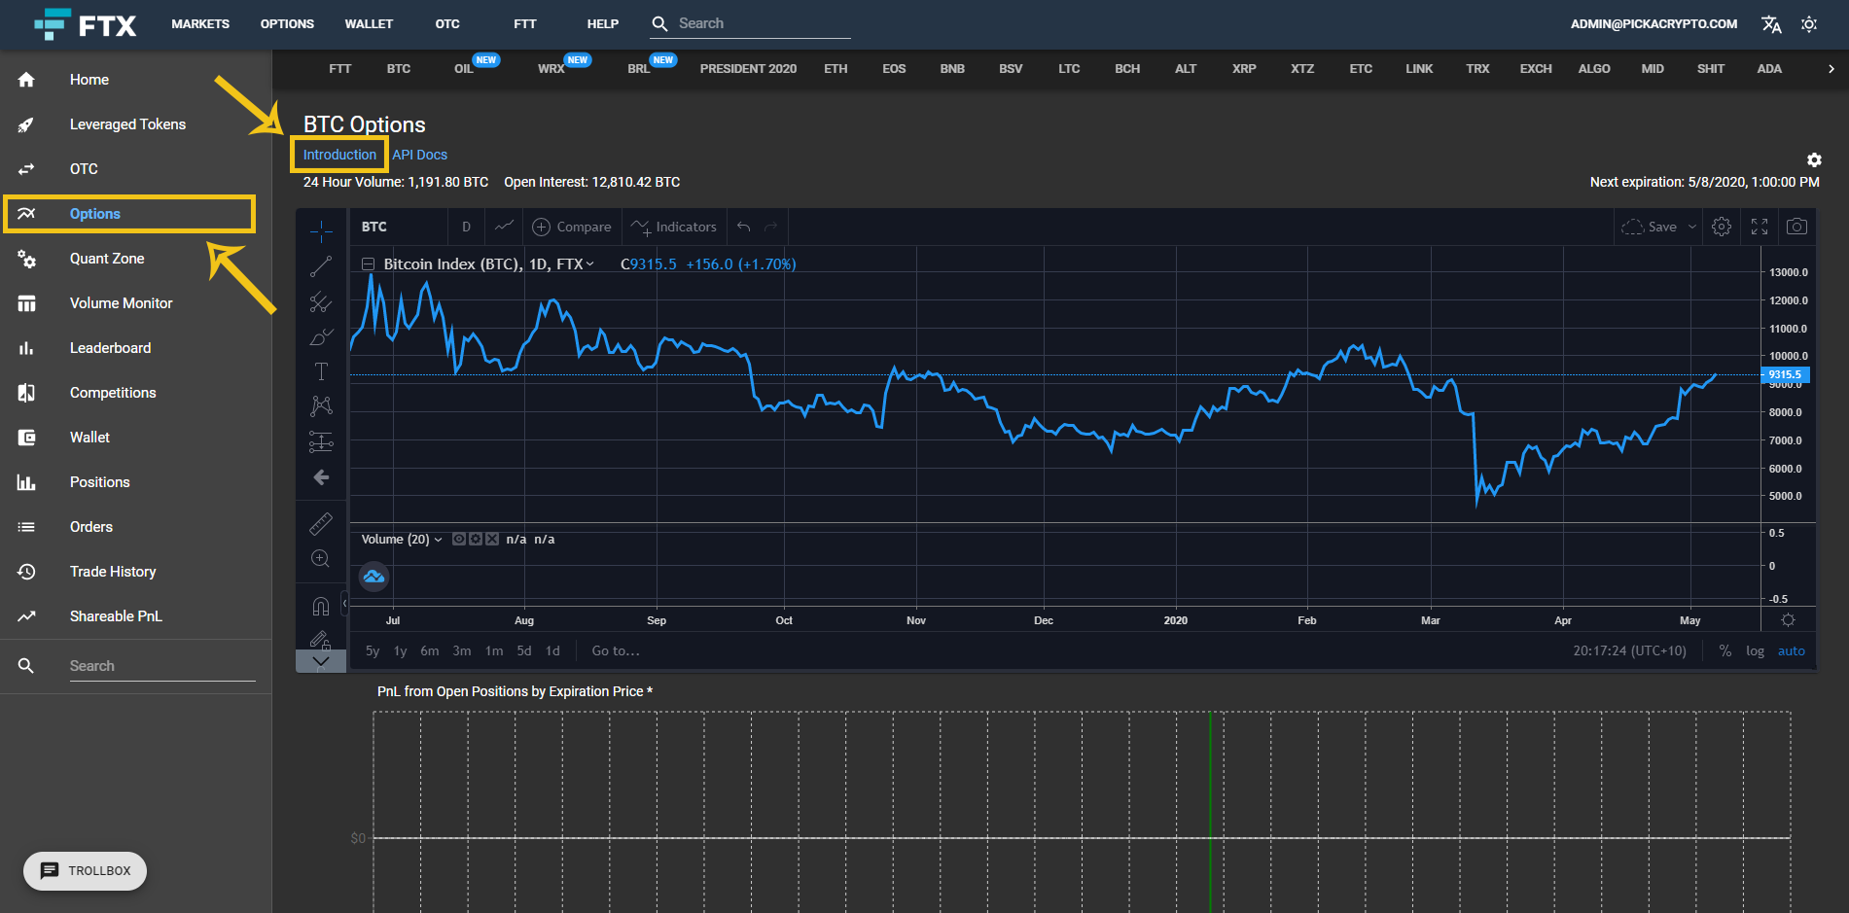Redo the last chart action
This screenshot has width=1849, height=913.
pos(771,227)
